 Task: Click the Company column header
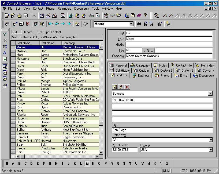click(80, 43)
